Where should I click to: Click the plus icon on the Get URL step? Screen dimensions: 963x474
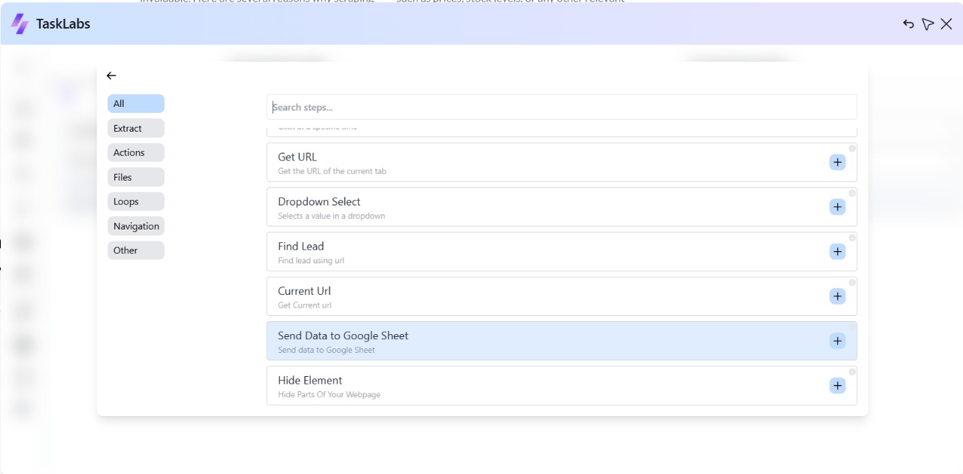point(837,162)
